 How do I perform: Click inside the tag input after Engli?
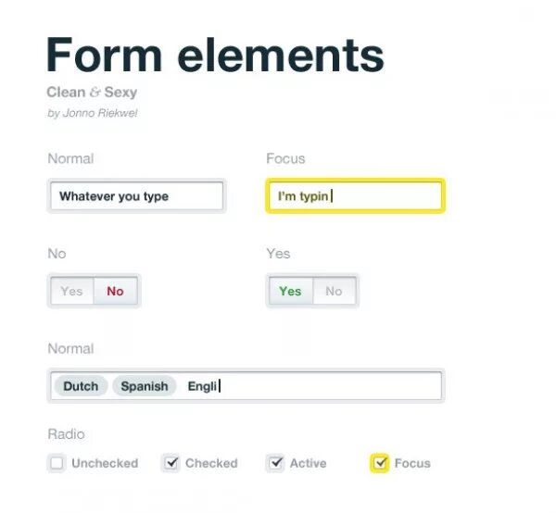pos(324,386)
